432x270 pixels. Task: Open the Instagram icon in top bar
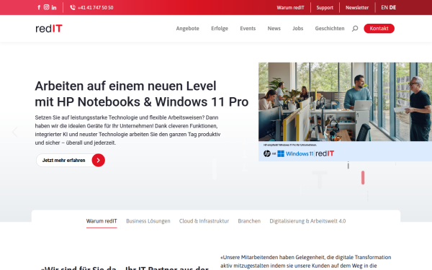(46, 7)
